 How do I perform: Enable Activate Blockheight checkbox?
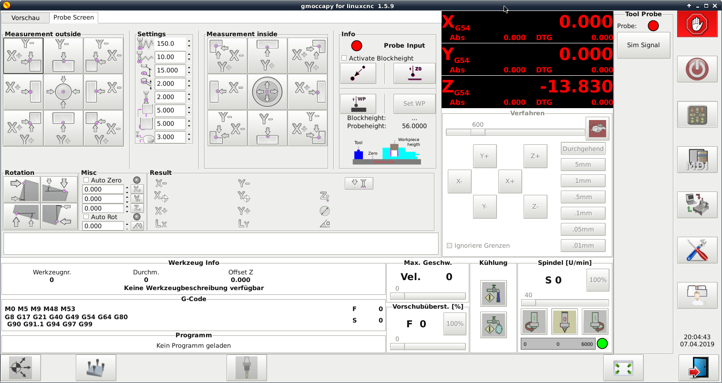[x=344, y=58]
